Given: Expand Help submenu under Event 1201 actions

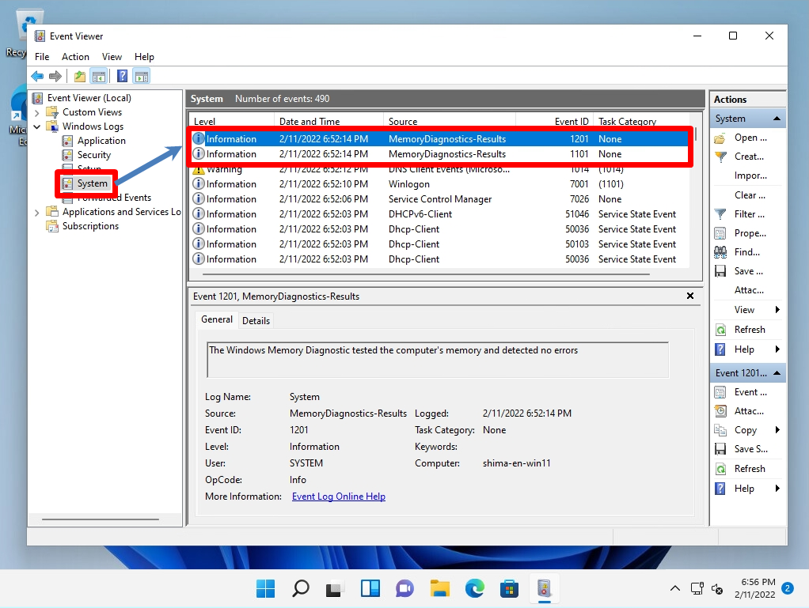Looking at the screenshot, I should coord(777,489).
